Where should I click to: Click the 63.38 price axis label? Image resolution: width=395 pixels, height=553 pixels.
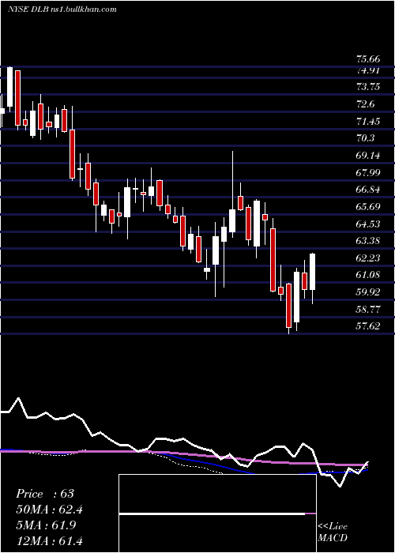pos(368,241)
